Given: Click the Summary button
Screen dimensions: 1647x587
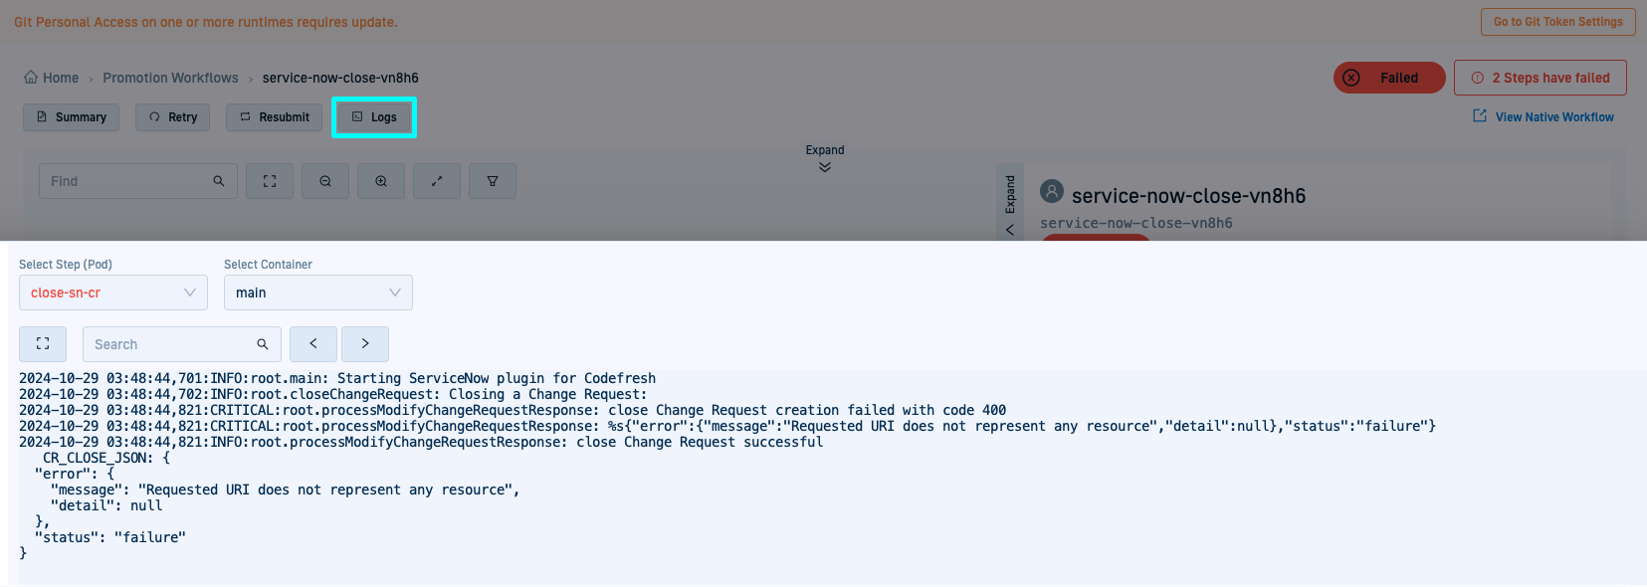Looking at the screenshot, I should (72, 117).
